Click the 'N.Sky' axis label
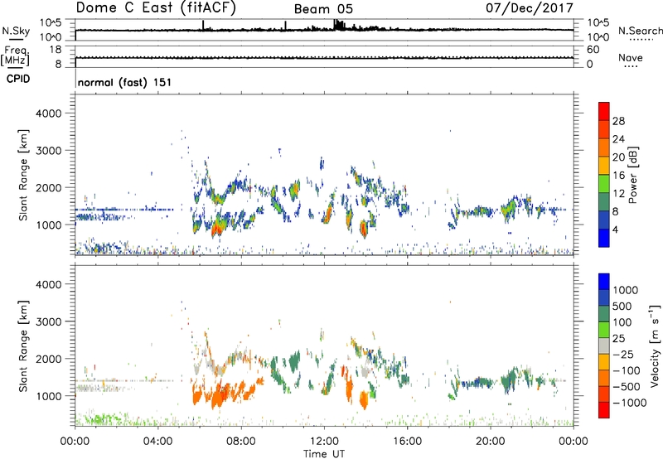Screen dimensions: 663x459 point(16,31)
